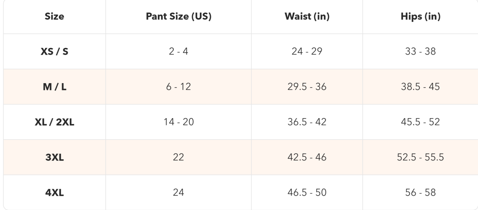Click waist value 24 - 29

coord(307,51)
